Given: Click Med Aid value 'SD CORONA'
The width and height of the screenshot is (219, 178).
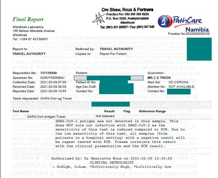Looking at the screenshot, I should click(179, 82).
